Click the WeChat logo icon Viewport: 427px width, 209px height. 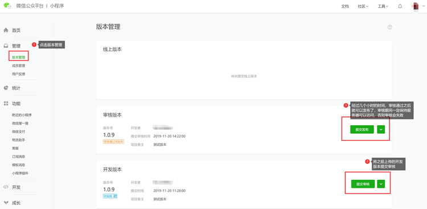[x=7, y=5]
